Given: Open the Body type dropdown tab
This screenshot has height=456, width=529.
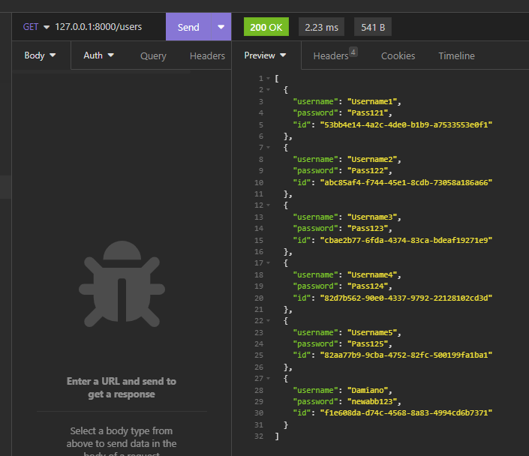Looking at the screenshot, I should [x=41, y=55].
